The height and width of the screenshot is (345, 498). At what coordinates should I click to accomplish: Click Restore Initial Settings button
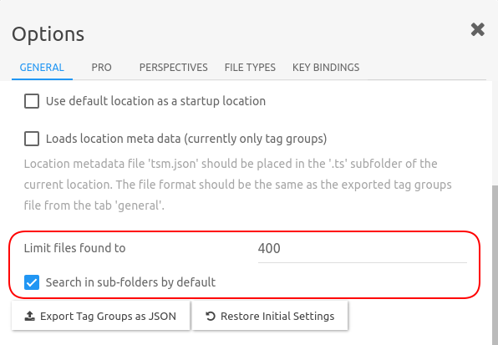pos(270,316)
